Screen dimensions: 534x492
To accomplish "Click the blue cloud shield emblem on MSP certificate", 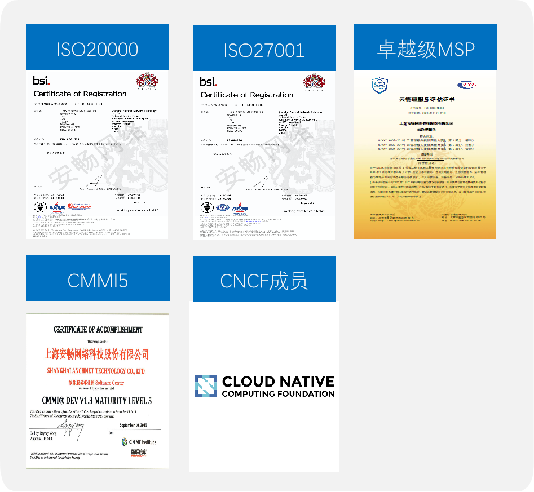I will 379,85.
